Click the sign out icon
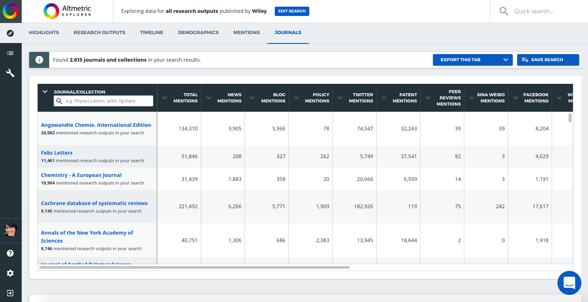Image resolution: width=588 pixels, height=302 pixels. click(x=10, y=293)
